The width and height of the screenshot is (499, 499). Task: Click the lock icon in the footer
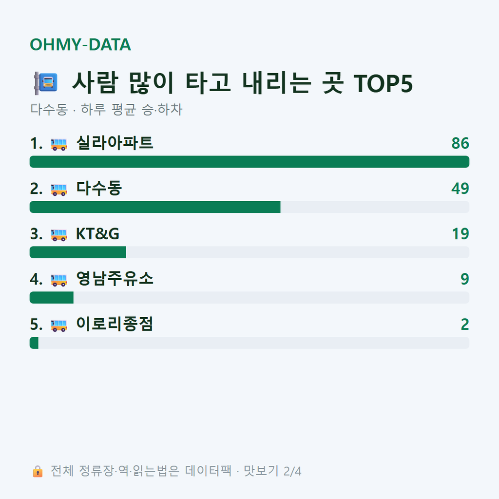coord(38,471)
